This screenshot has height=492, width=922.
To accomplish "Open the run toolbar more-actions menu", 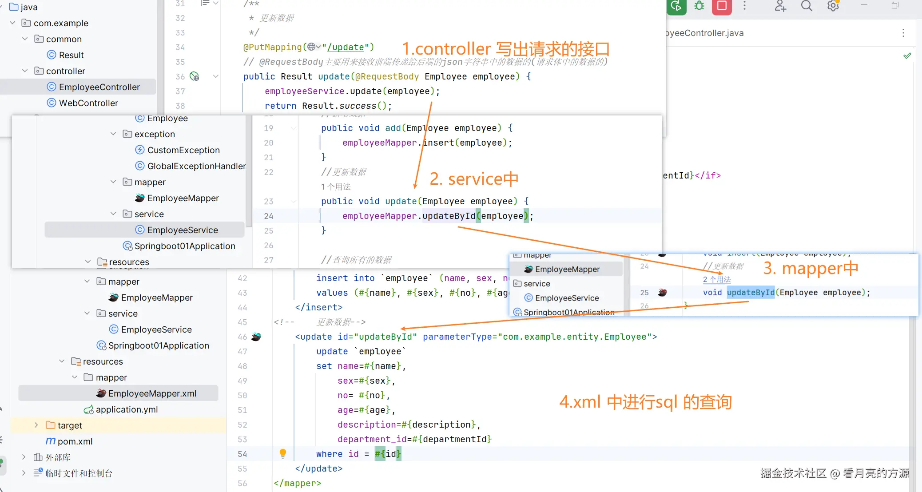I will [x=745, y=6].
